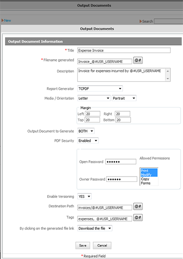
Task: Open variable picker next to Tags
Action: (138, 218)
